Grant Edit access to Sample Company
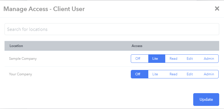Image resolution: width=224 pixels, height=109 pixels. coord(190,59)
